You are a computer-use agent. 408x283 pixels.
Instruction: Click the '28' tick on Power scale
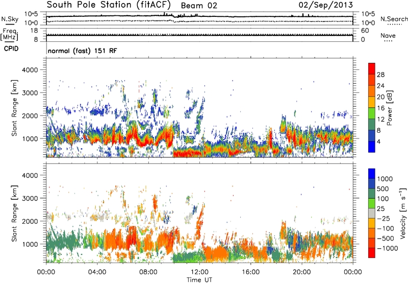[380, 75]
